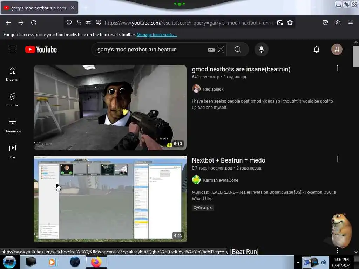Play the Nextbot + Beatrun = medo thumbnail
Viewport: 359px width, 269px height.
110,199
